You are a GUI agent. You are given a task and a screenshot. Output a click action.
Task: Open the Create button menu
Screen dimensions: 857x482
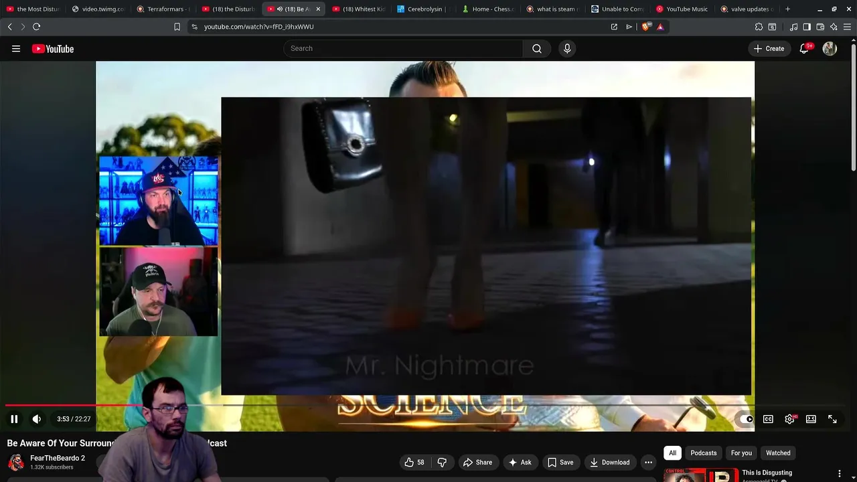(x=769, y=48)
